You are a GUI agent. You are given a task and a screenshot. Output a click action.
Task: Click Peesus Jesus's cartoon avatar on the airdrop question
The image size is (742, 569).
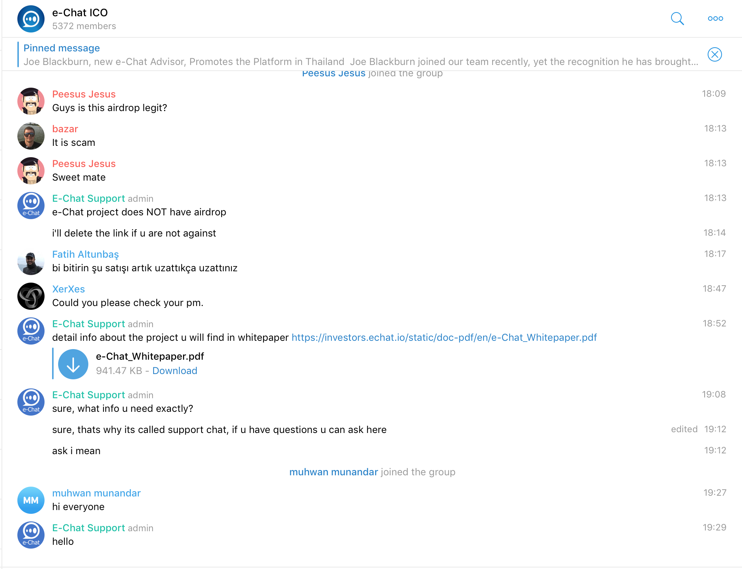coord(31,101)
